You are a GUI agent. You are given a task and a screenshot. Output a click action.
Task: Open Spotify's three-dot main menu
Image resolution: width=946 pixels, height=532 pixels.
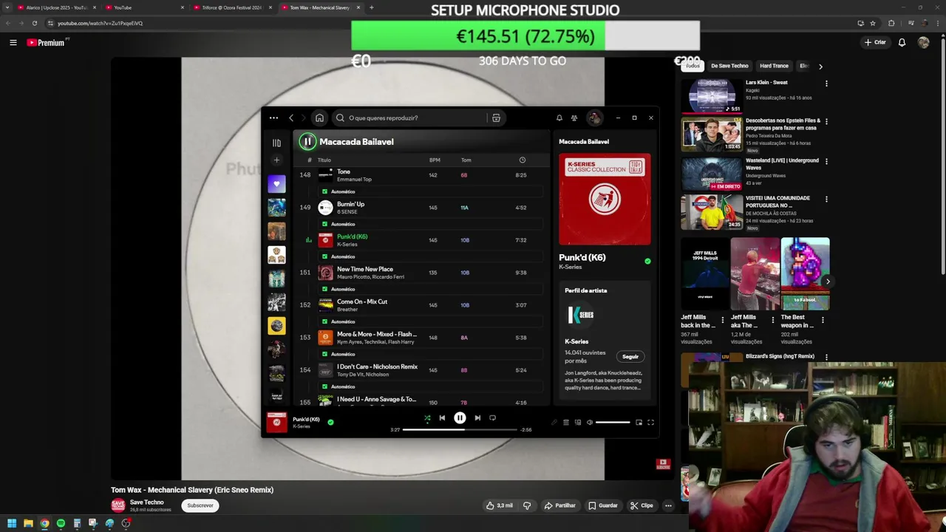pyautogui.click(x=273, y=117)
